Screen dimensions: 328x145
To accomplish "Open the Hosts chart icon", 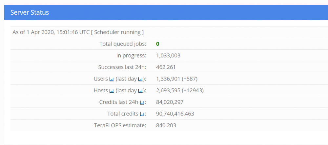I will (x=112, y=91).
